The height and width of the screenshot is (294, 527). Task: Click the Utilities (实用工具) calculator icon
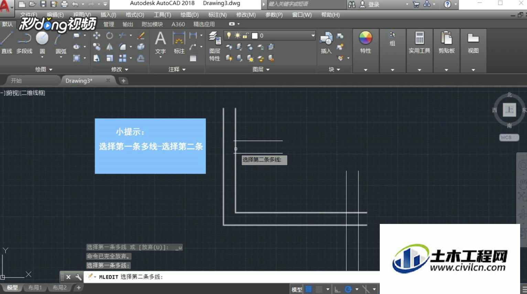(x=419, y=38)
